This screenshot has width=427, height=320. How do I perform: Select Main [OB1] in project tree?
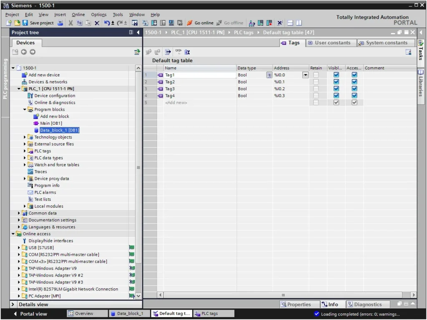pyautogui.click(x=51, y=123)
